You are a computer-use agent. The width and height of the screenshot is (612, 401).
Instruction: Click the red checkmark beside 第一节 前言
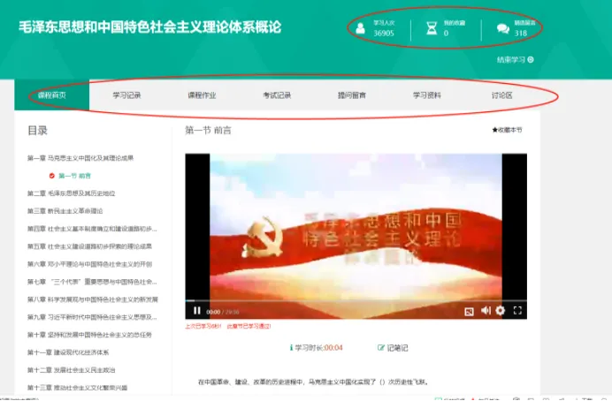click(x=52, y=176)
